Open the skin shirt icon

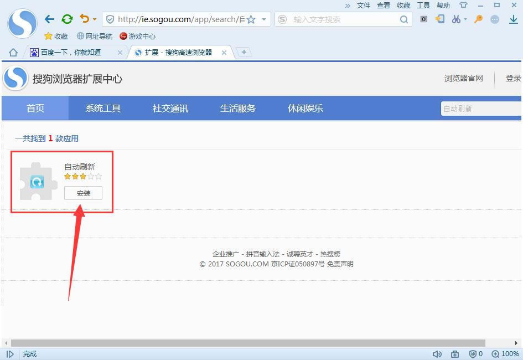tap(463, 5)
